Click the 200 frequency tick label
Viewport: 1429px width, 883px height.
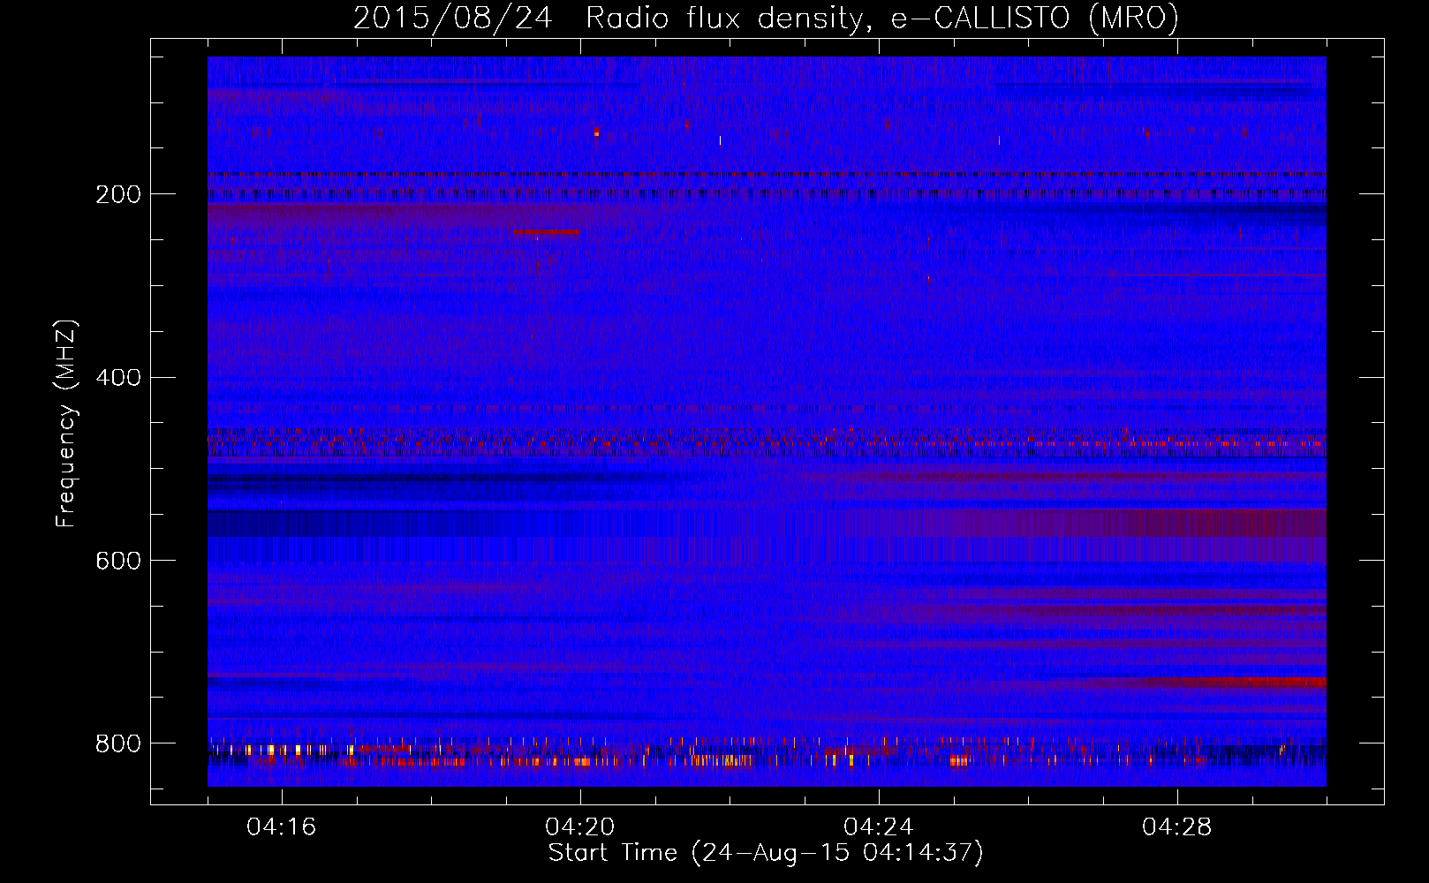[118, 194]
